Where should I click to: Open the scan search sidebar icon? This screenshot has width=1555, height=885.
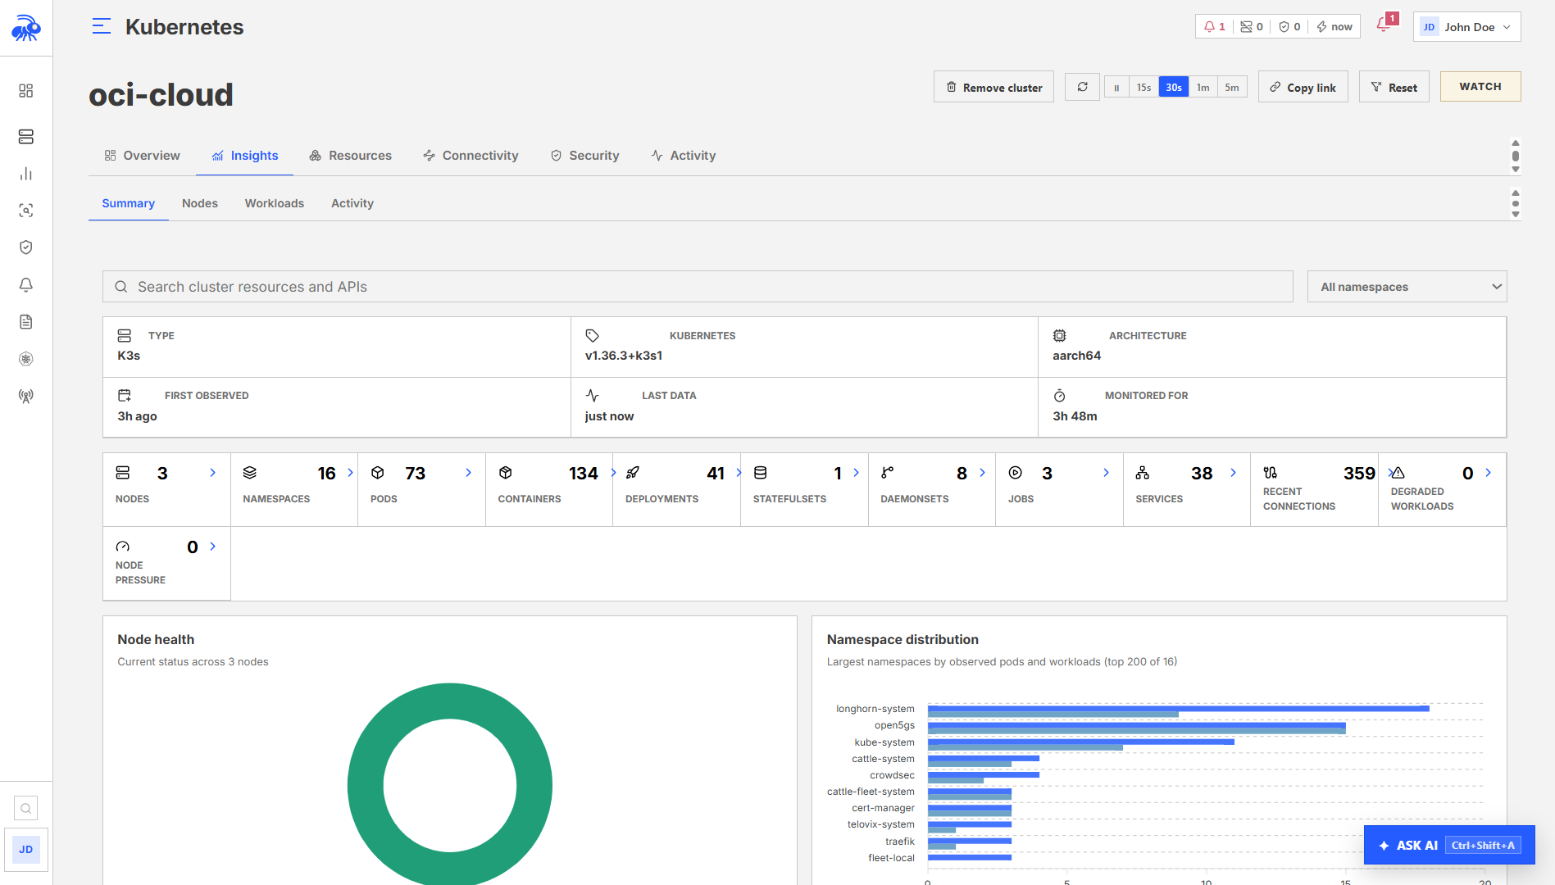tap(26, 211)
